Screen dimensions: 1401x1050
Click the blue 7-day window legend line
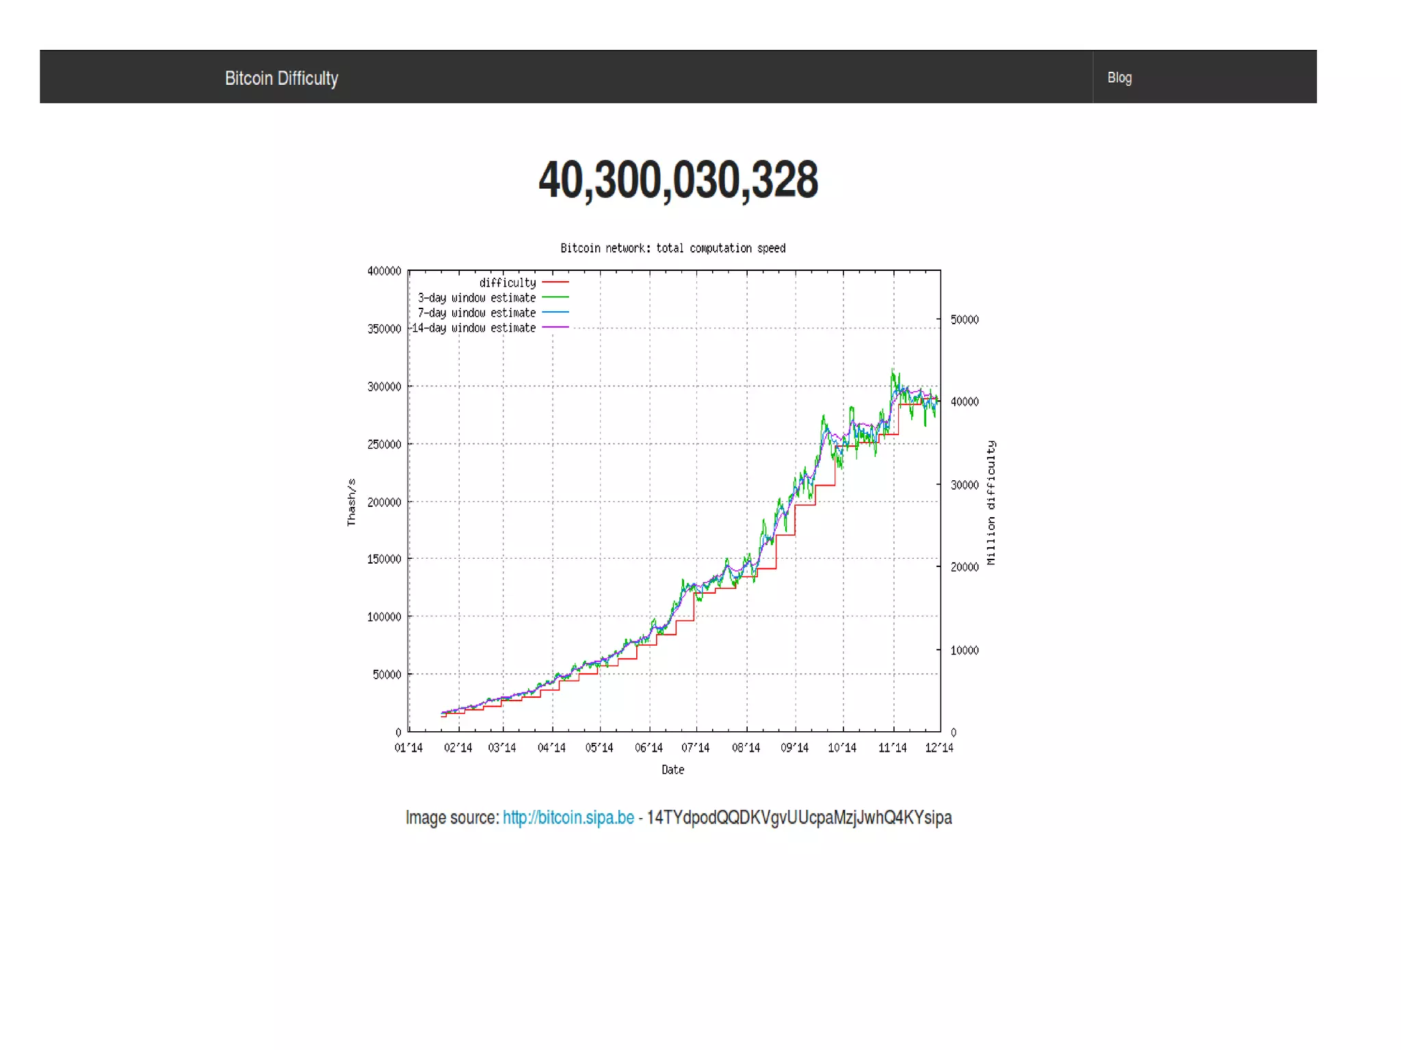coord(555,313)
